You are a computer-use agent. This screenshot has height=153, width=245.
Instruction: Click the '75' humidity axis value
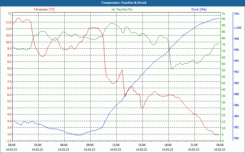pos(224,45)
